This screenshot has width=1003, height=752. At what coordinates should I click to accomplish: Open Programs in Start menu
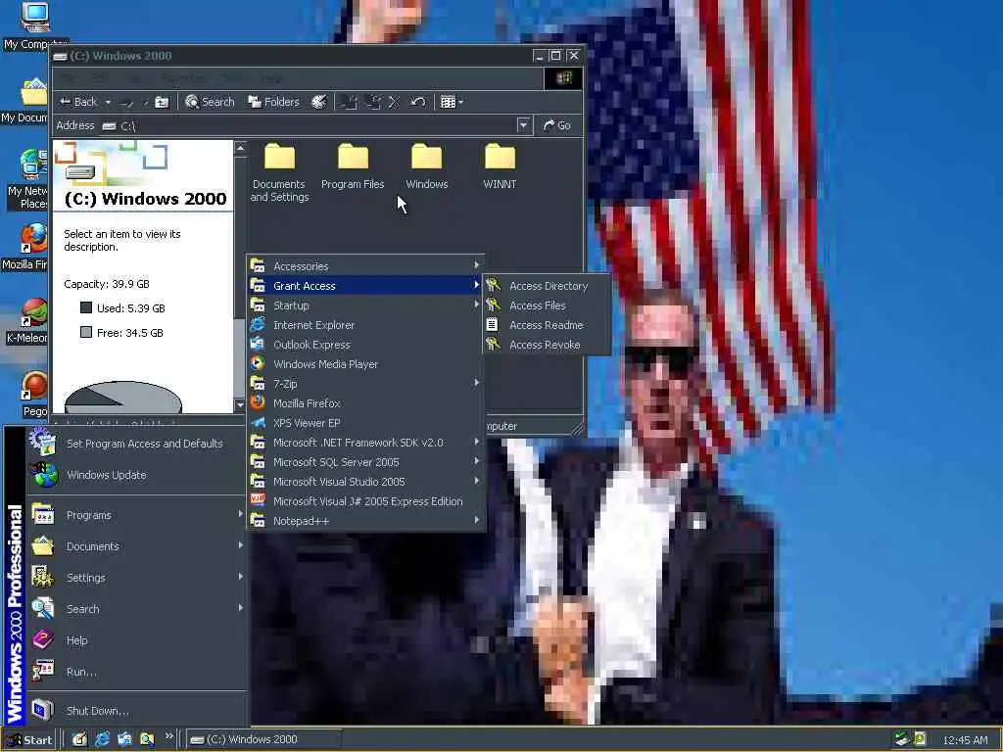pos(135,515)
